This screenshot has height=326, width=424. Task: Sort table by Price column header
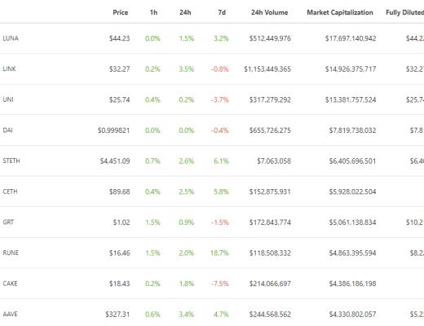(121, 12)
